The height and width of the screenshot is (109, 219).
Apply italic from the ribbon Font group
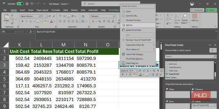(x=26, y=21)
